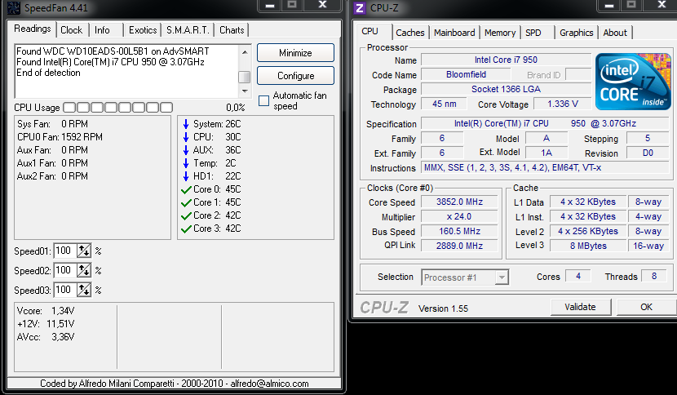
Task: Click OK in the CPU-Z window
Action: pyautogui.click(x=646, y=307)
